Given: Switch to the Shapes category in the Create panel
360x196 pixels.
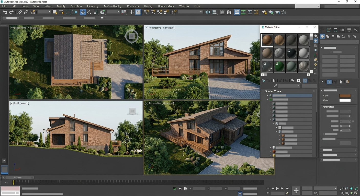Looking at the screenshot, I should (x=328, y=36).
